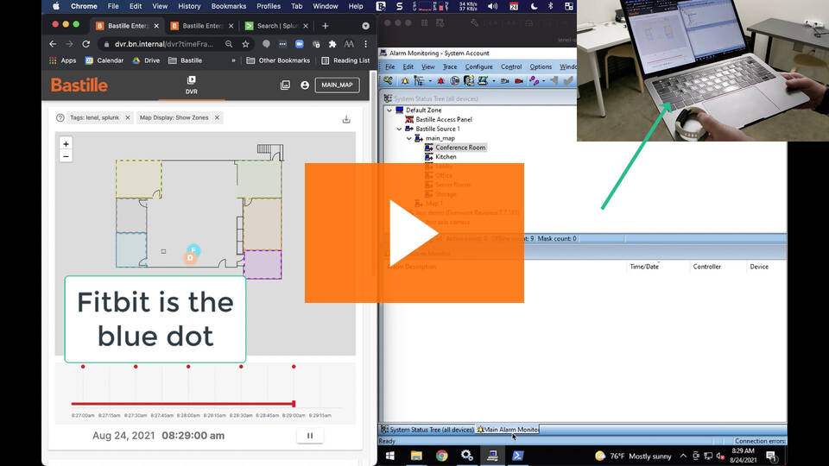
Task: Click the Controller column header
Action: tap(707, 267)
